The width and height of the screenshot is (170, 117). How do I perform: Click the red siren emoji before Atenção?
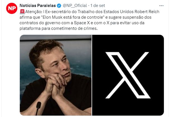[22, 12]
